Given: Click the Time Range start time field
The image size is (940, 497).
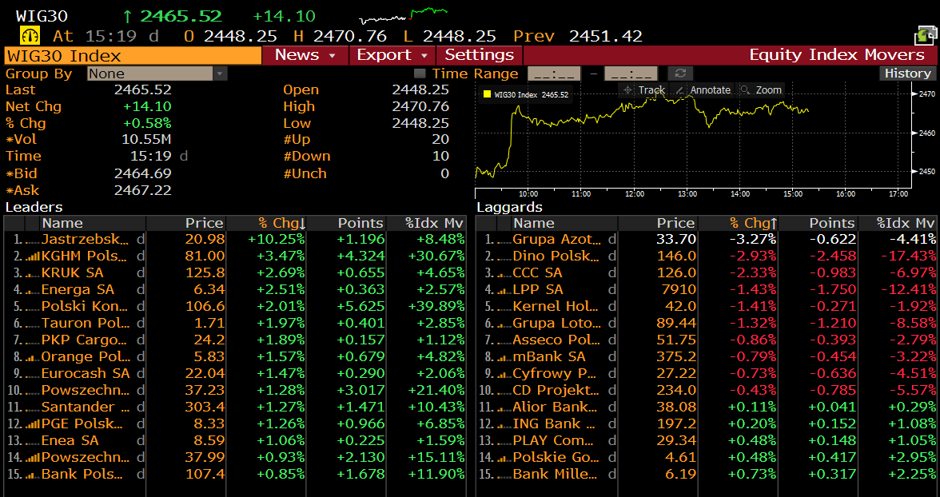Looking at the screenshot, I should [554, 74].
